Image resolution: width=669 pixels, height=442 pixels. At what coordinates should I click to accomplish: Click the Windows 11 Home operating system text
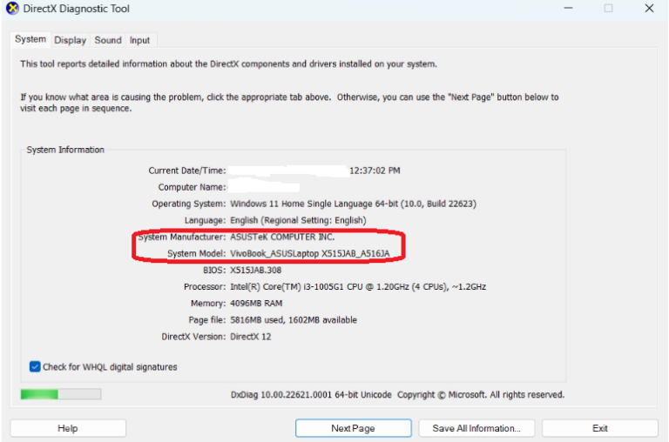pyautogui.click(x=354, y=204)
